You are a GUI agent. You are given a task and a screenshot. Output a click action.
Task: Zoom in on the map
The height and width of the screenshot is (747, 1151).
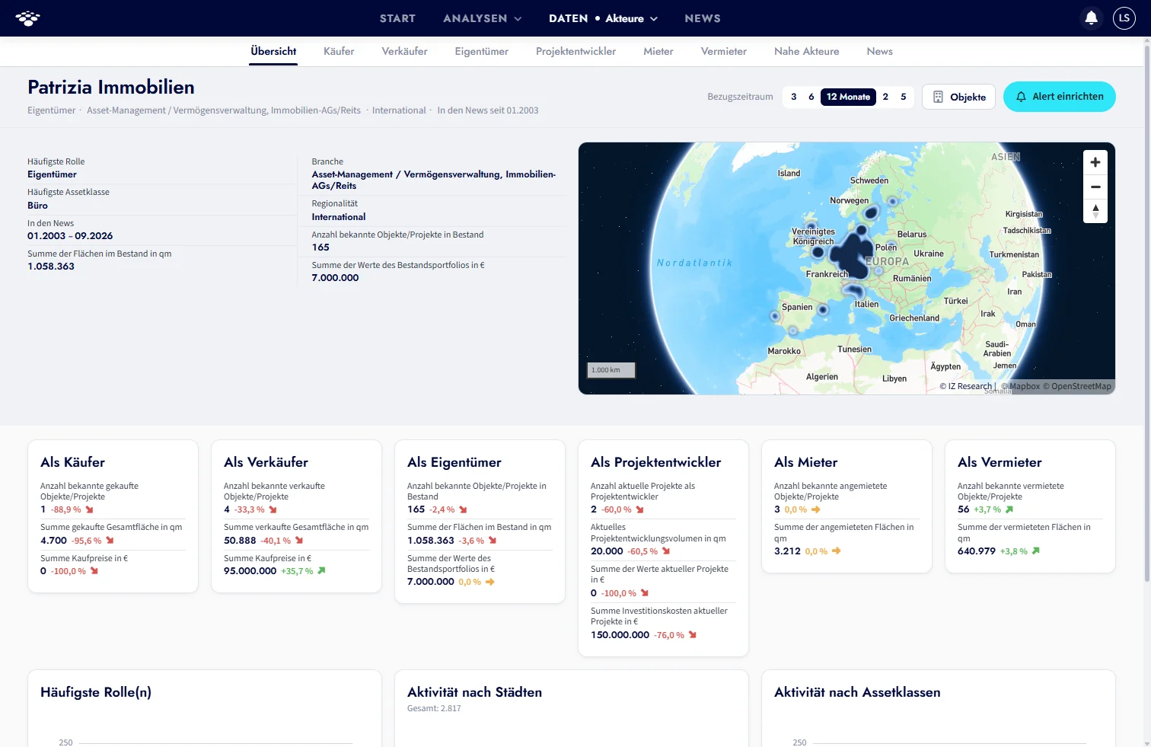coord(1095,162)
